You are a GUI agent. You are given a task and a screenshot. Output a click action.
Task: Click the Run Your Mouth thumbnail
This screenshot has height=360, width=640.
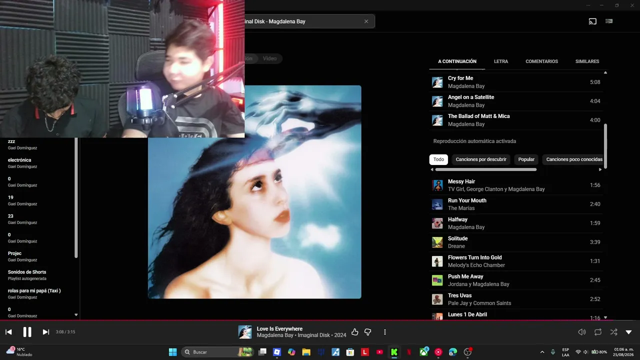(x=437, y=204)
